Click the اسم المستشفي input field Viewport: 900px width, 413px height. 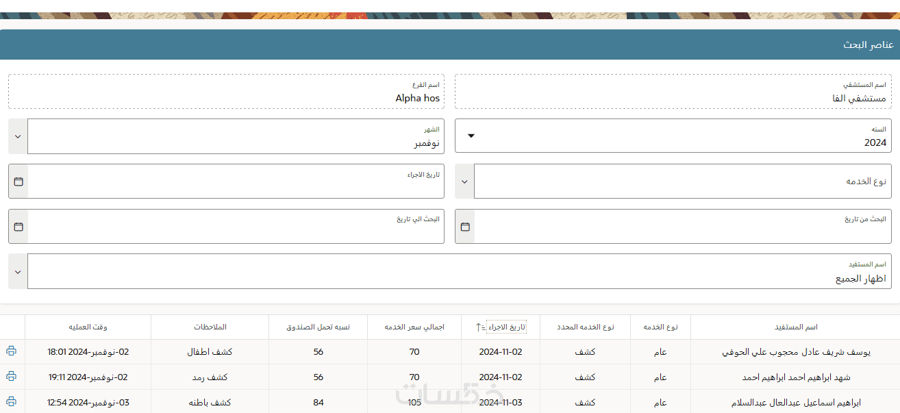(673, 92)
